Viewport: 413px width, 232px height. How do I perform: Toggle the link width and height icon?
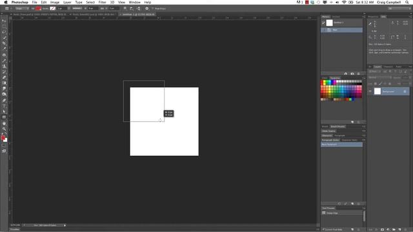pos(102,8)
